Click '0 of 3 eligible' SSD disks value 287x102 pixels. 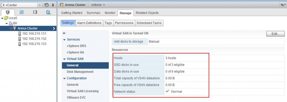tap(175, 65)
